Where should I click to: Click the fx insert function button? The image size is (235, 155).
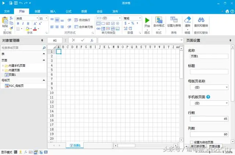92,40
